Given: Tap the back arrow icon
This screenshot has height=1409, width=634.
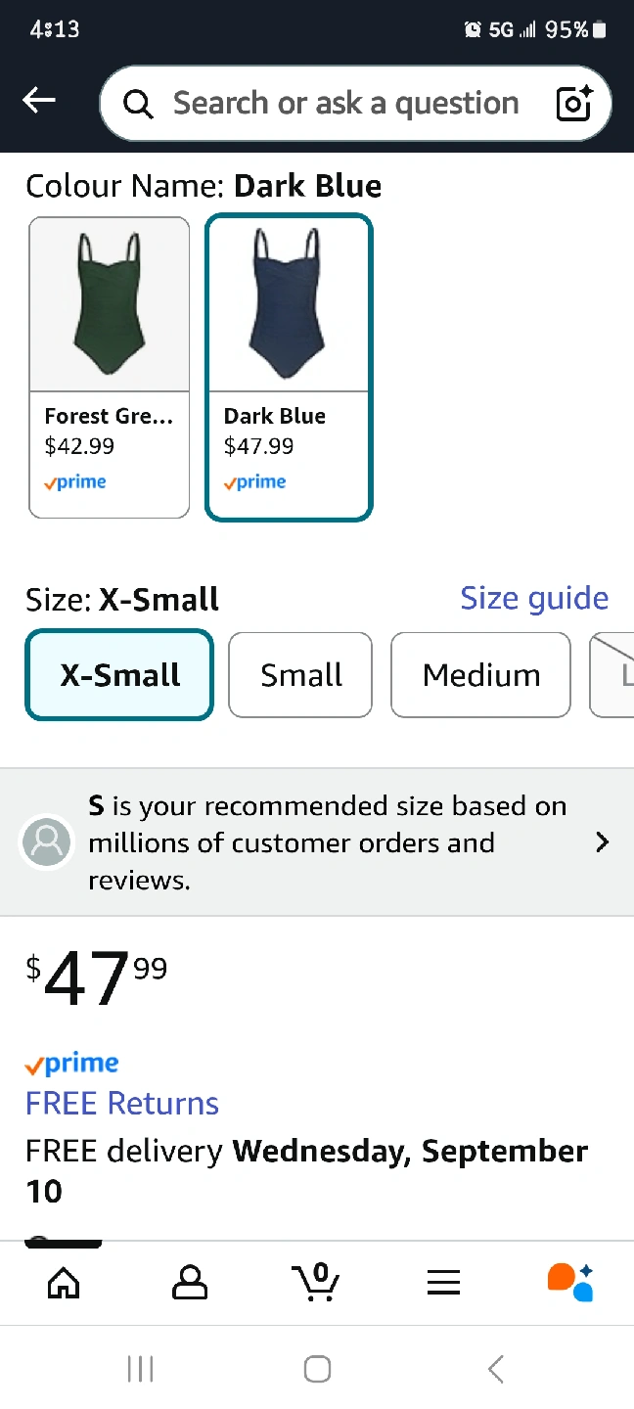Looking at the screenshot, I should (39, 100).
